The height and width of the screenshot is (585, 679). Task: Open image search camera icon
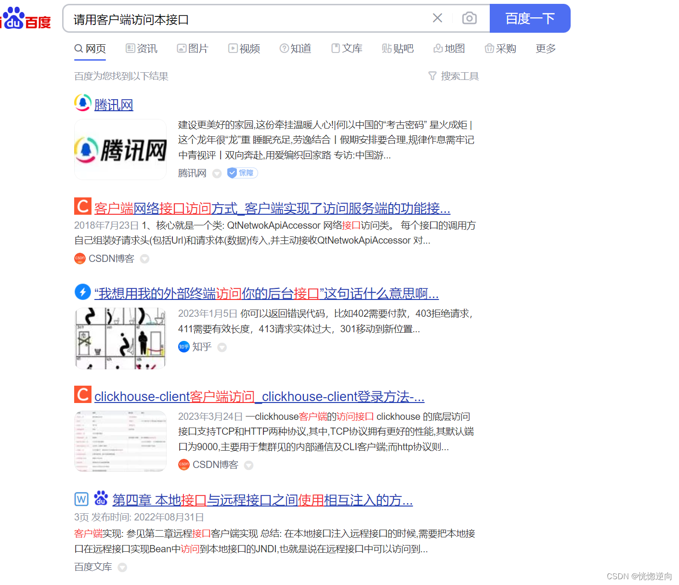(x=469, y=18)
